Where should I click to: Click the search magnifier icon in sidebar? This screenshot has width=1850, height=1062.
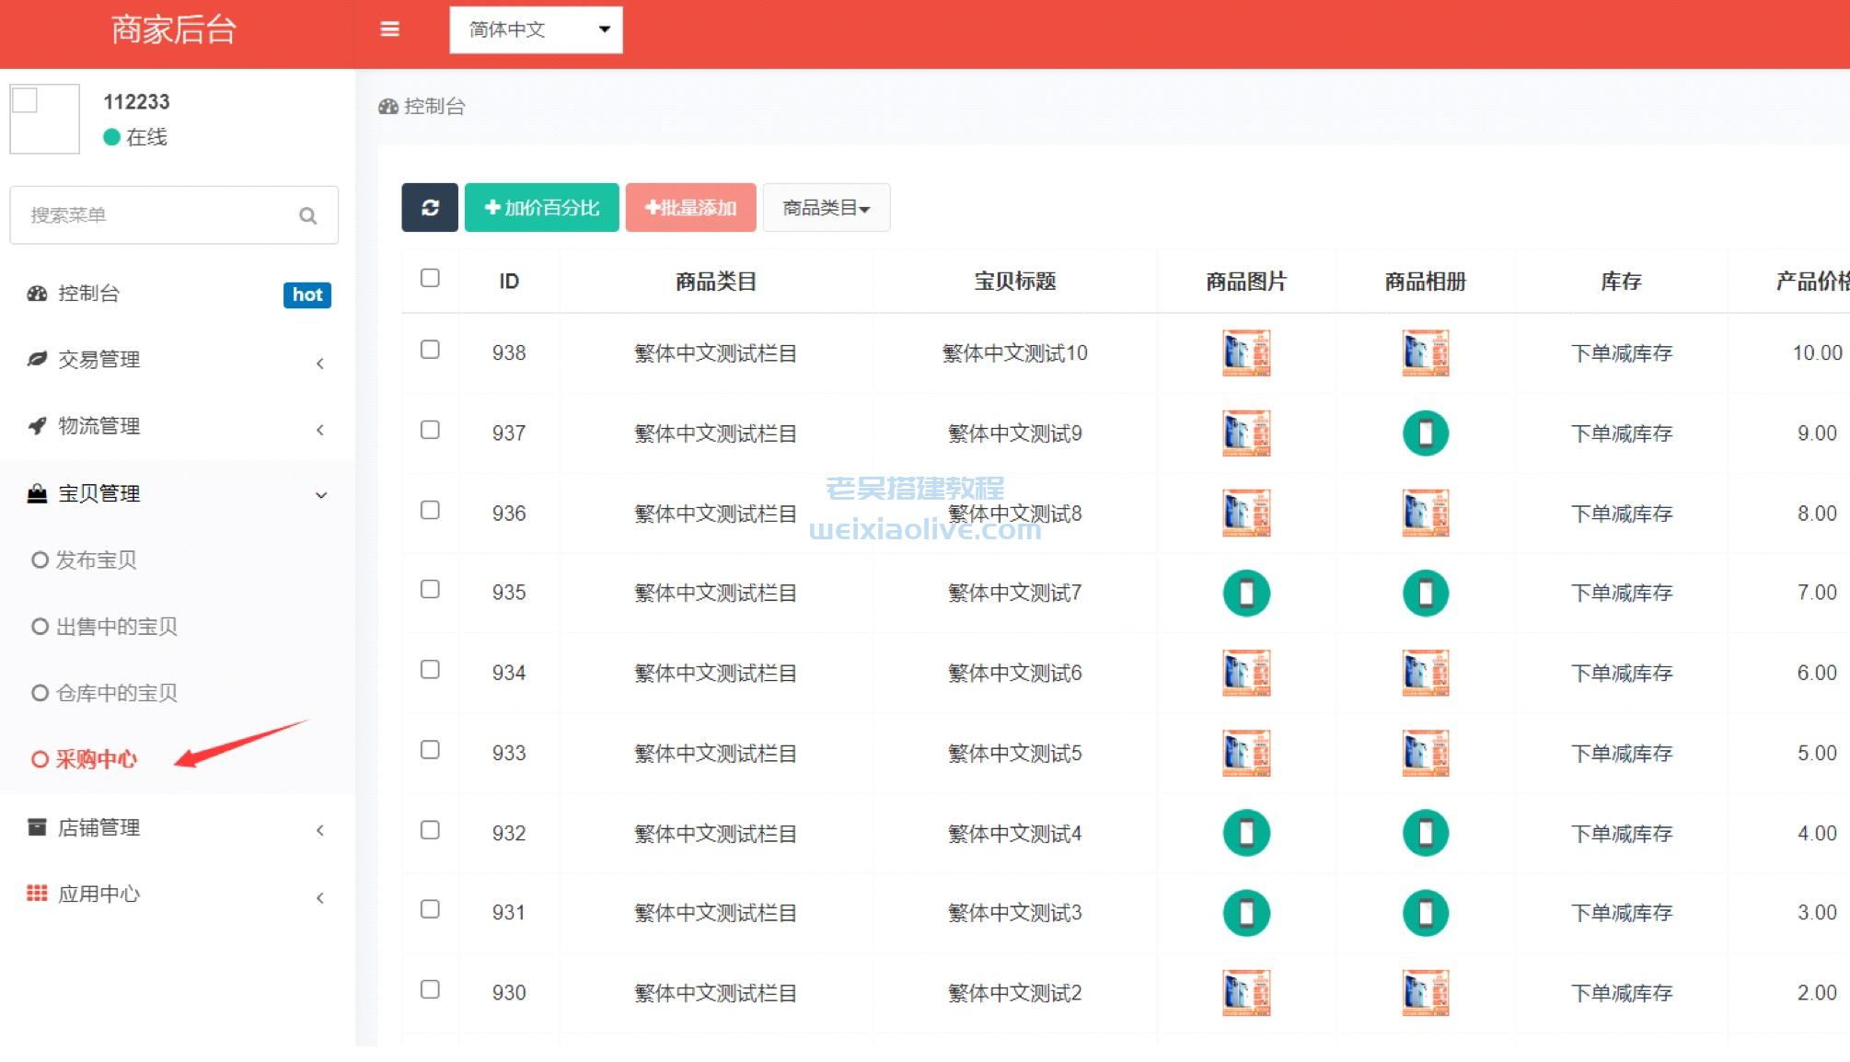308,215
